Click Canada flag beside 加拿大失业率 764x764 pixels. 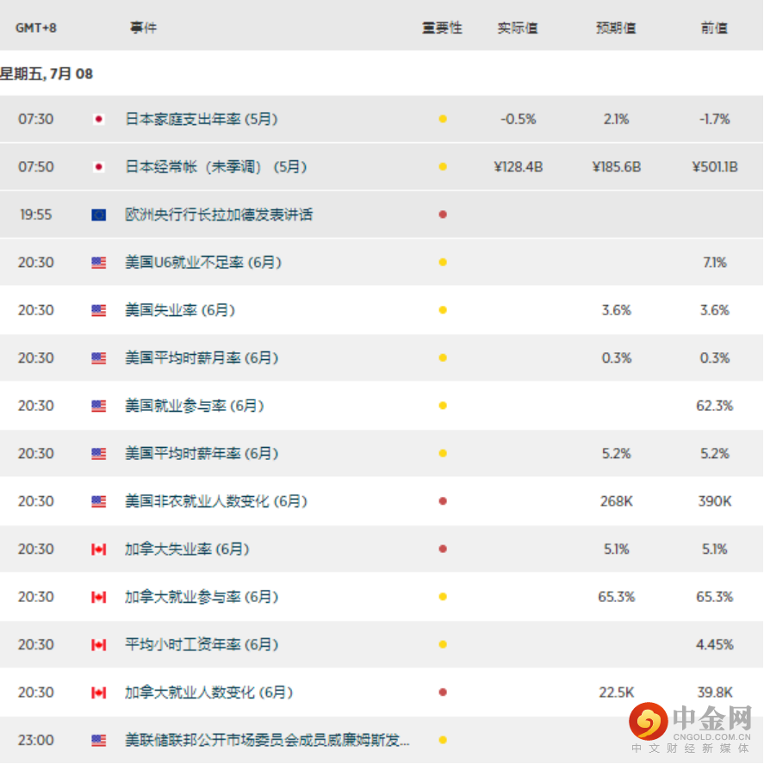99,549
